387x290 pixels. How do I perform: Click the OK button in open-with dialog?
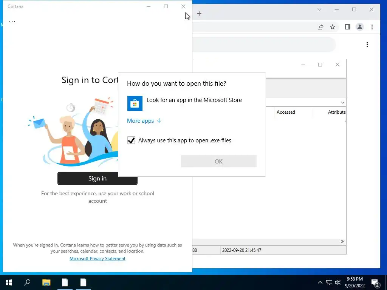219,161
